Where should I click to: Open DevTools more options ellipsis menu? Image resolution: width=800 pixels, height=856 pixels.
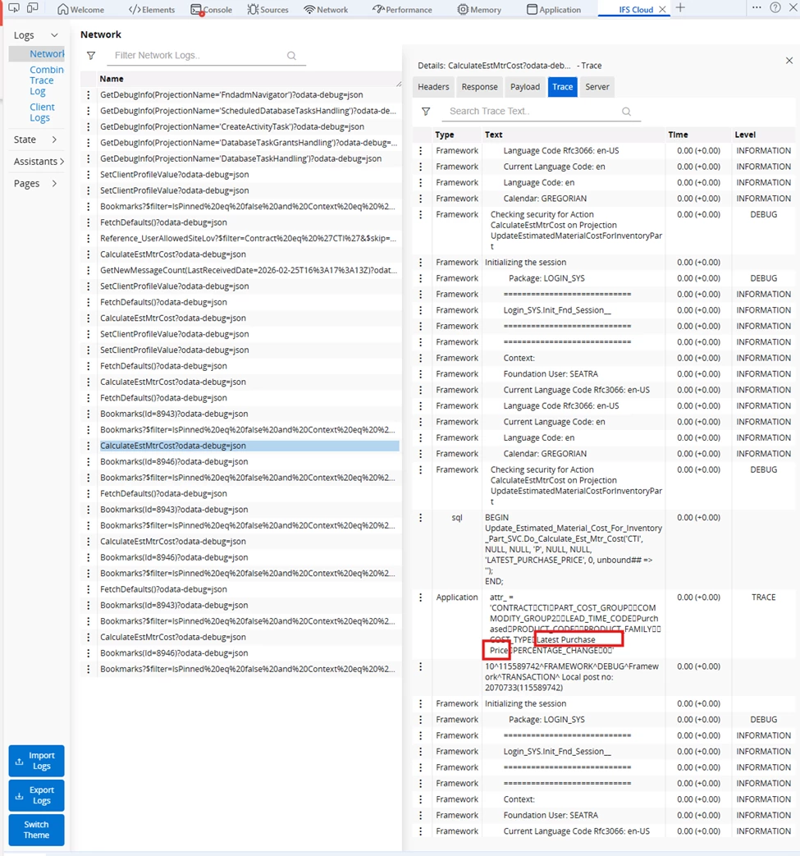coord(757,7)
